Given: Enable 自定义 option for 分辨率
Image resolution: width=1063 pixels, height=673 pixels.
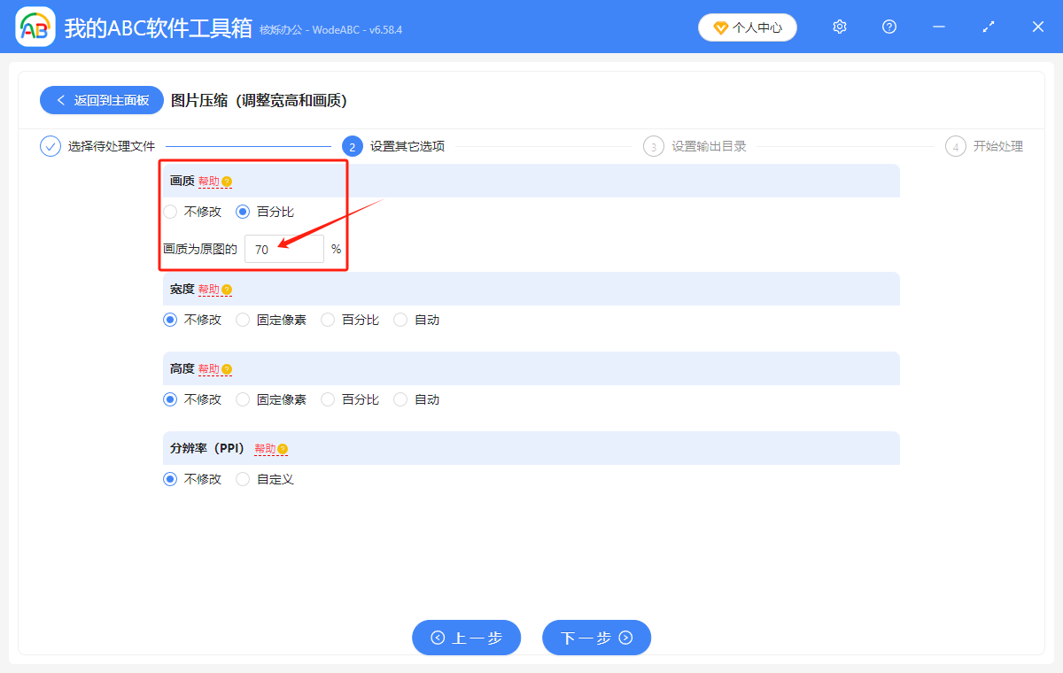Looking at the screenshot, I should point(243,478).
